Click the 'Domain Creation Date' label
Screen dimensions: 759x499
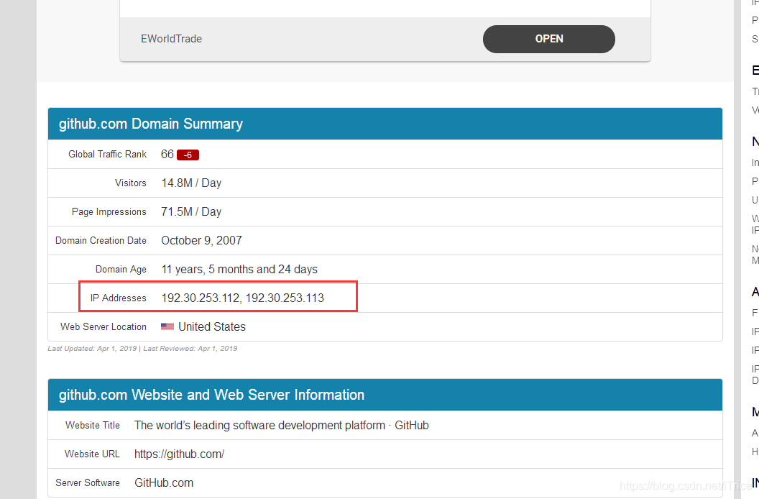coord(101,241)
